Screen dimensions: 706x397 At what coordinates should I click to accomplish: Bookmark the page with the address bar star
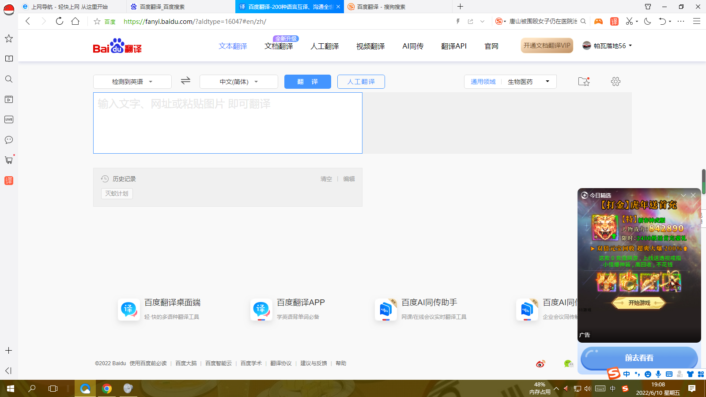97,21
